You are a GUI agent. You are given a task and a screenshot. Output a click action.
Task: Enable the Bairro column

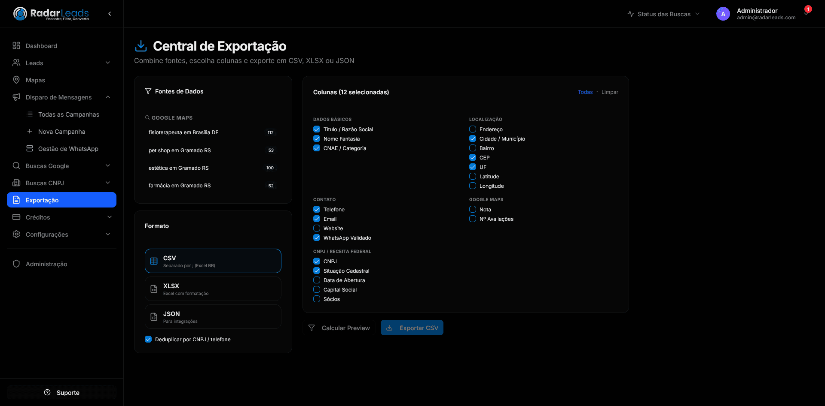[x=473, y=148]
